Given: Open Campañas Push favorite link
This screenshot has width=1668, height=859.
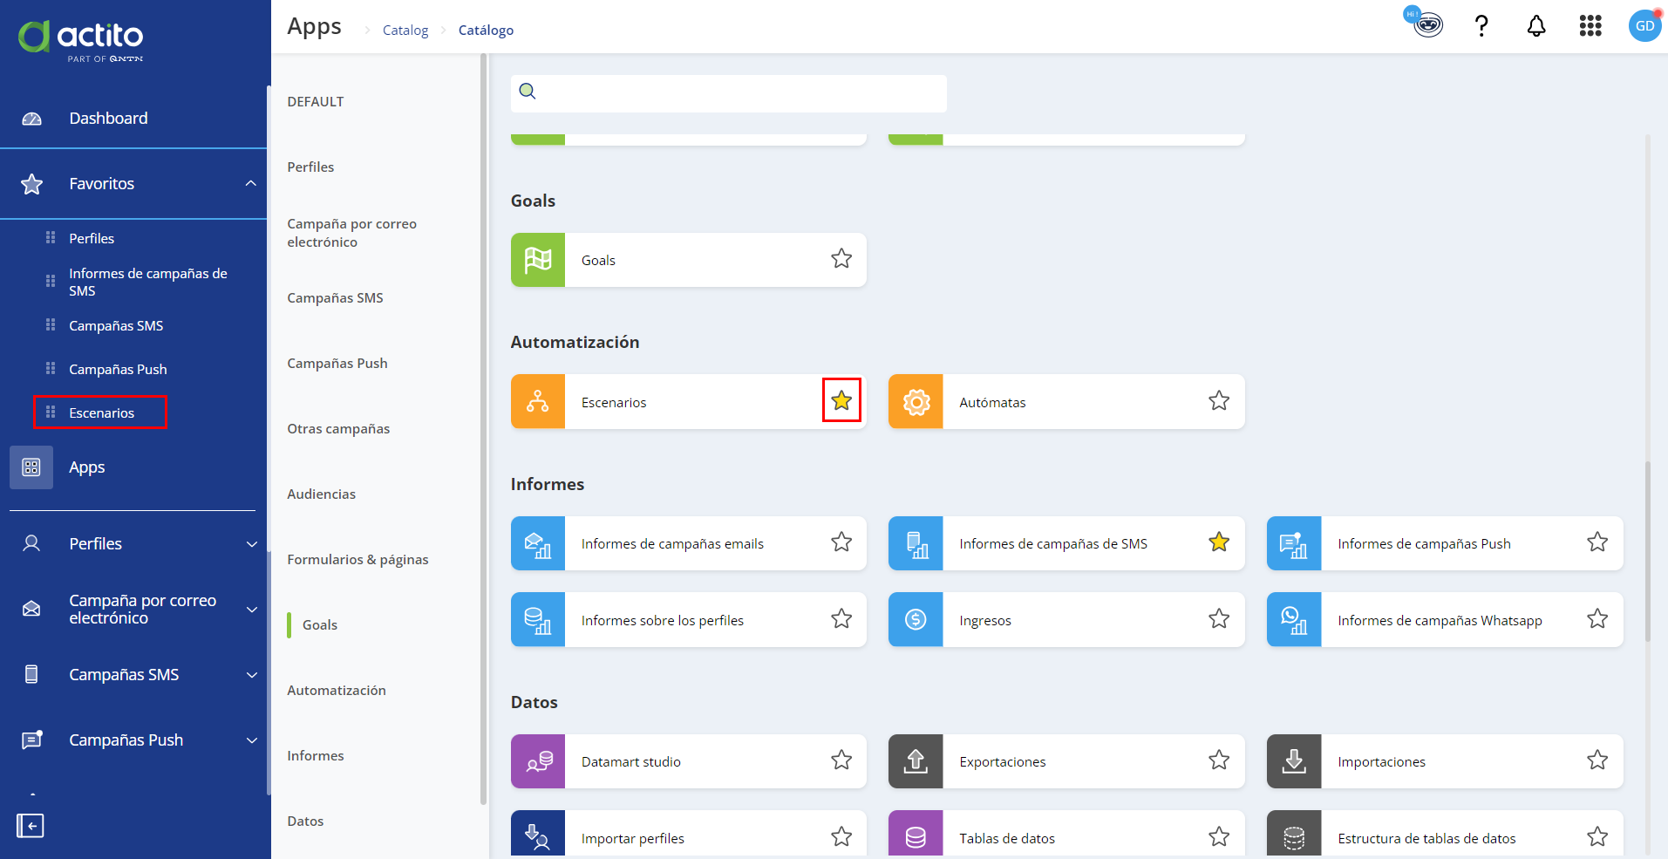Looking at the screenshot, I should (x=118, y=369).
